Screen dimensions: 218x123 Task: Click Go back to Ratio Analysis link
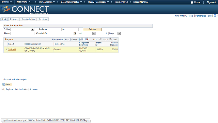click(15, 80)
